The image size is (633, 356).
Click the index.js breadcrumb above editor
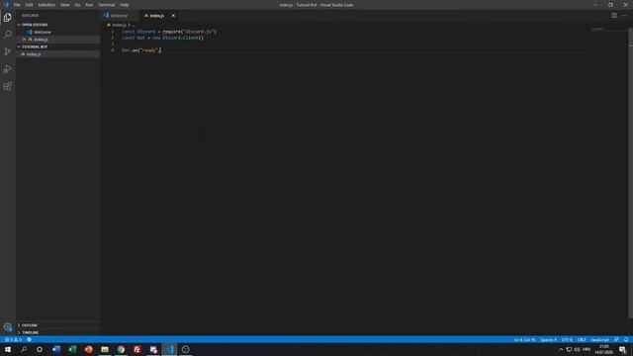pyautogui.click(x=119, y=25)
